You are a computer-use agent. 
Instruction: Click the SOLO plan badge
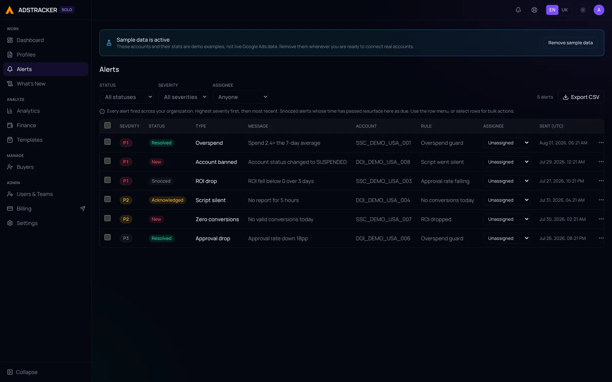[x=67, y=10]
